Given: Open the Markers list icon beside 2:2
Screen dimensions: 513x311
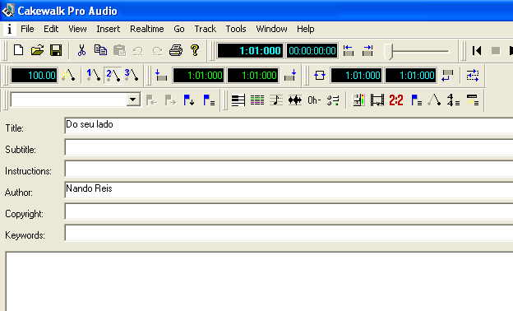Looking at the screenshot, I should (416, 100).
